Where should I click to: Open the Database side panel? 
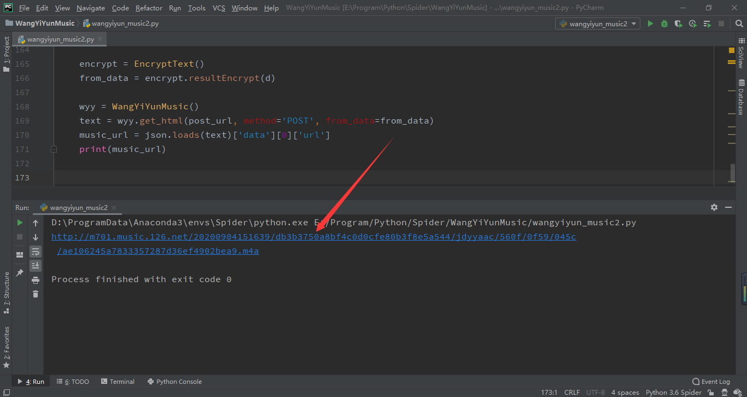point(741,97)
